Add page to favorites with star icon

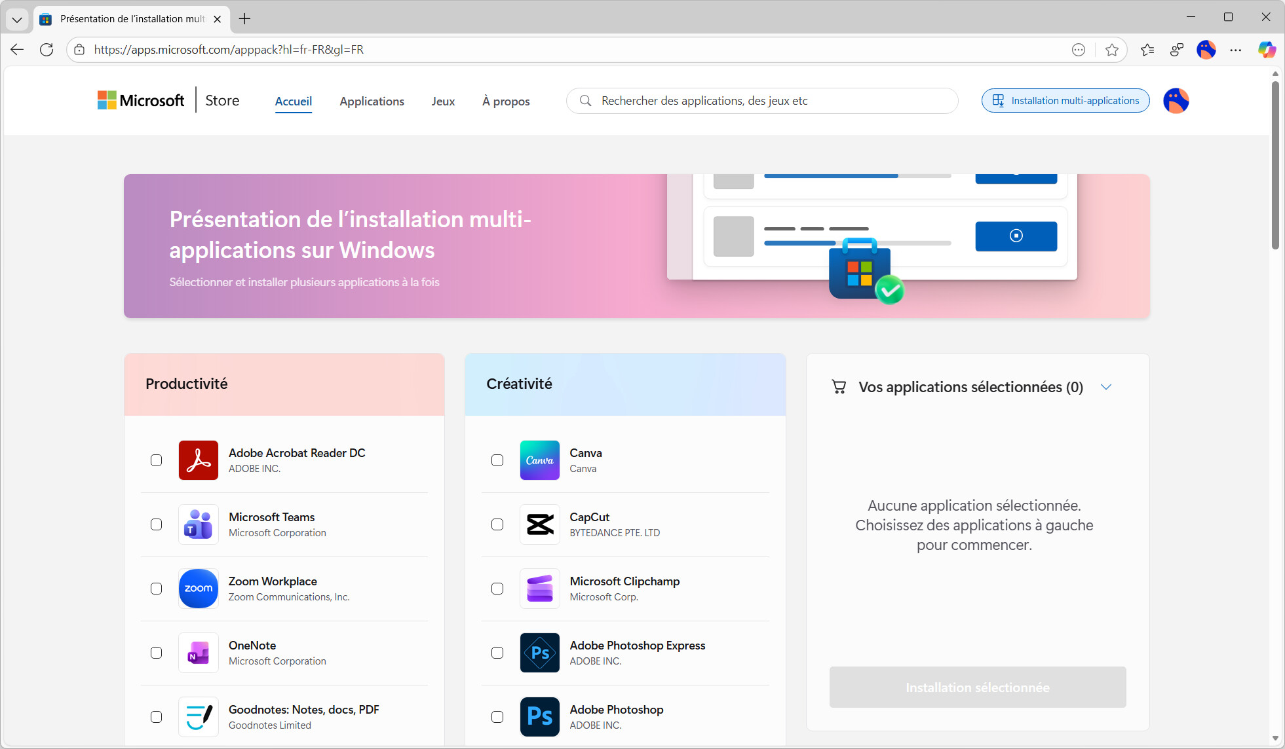click(1111, 50)
